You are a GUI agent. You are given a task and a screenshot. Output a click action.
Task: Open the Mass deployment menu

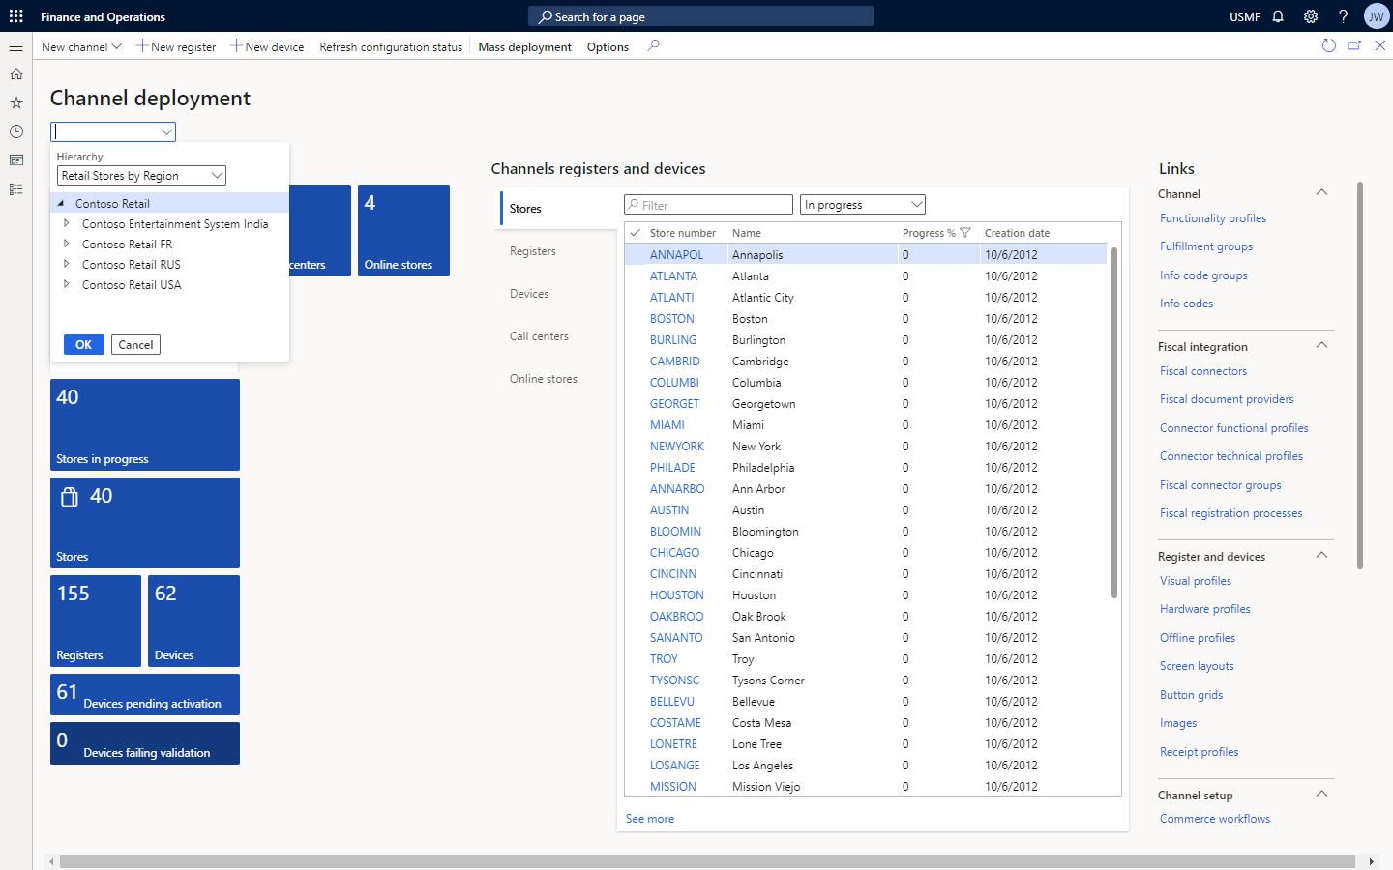coord(524,46)
